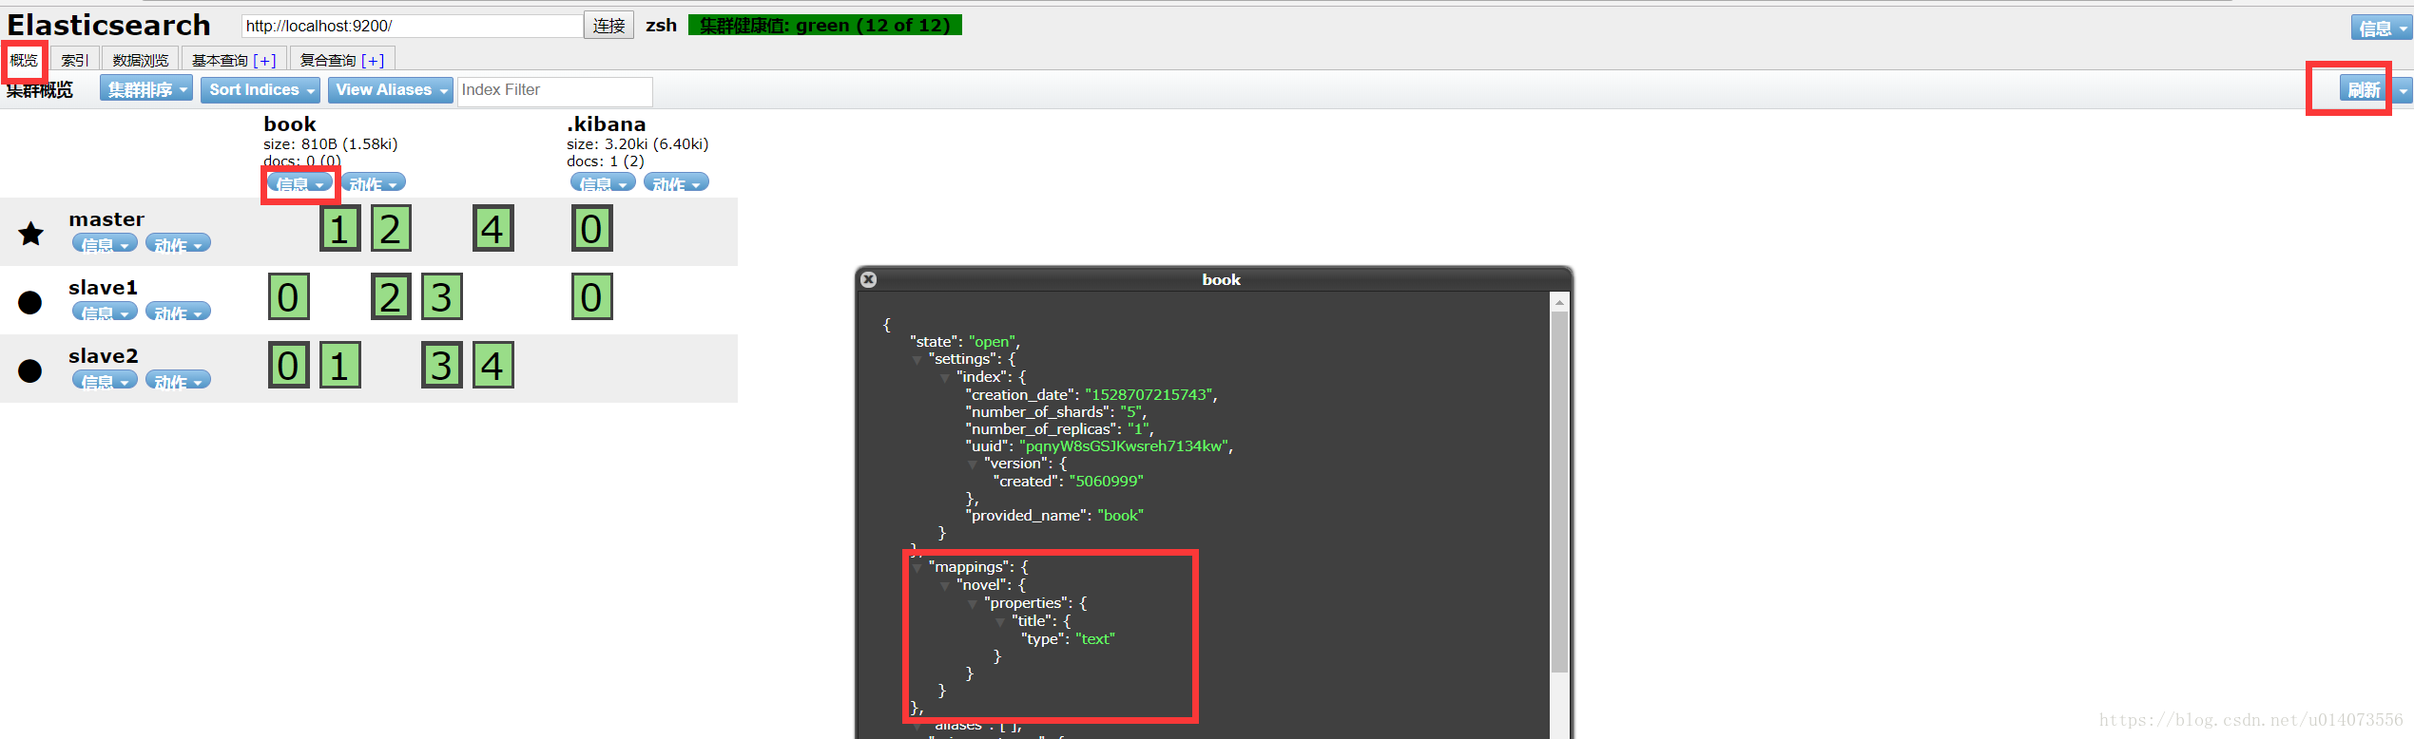The image size is (2414, 739).
Task: Open the slave2 node 信息 menu
Action: pos(105,381)
